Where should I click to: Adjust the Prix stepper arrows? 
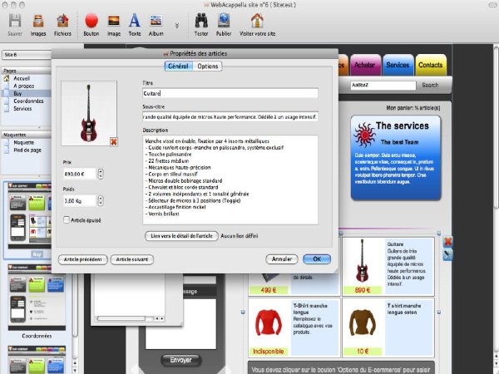(101, 174)
